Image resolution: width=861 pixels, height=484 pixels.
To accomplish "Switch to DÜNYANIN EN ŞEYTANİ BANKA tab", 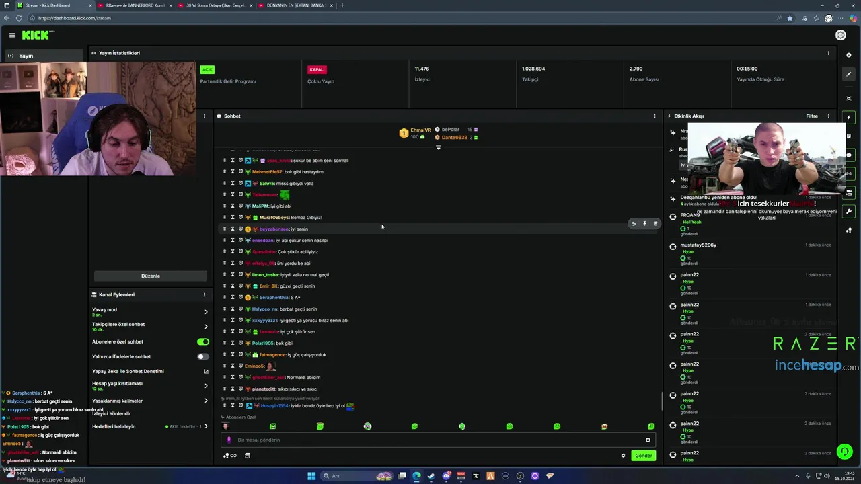I will 296,5.
